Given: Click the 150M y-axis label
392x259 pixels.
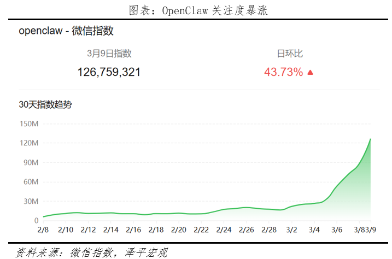Looking at the screenshot, I should tap(28, 123).
